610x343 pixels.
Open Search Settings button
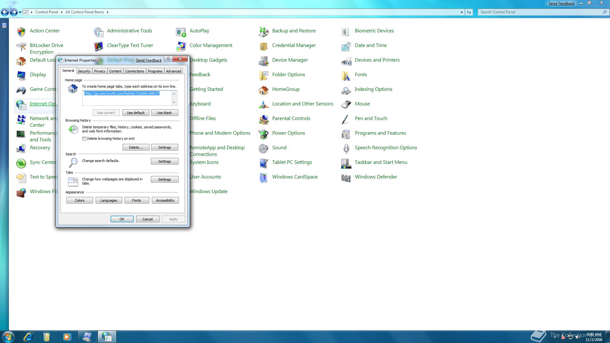tap(165, 161)
